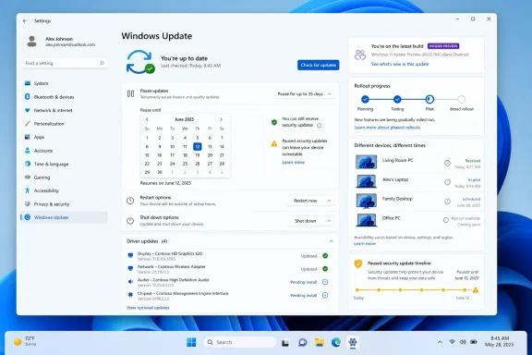Open the Pause for up to 35 days dropdown

tap(305, 94)
